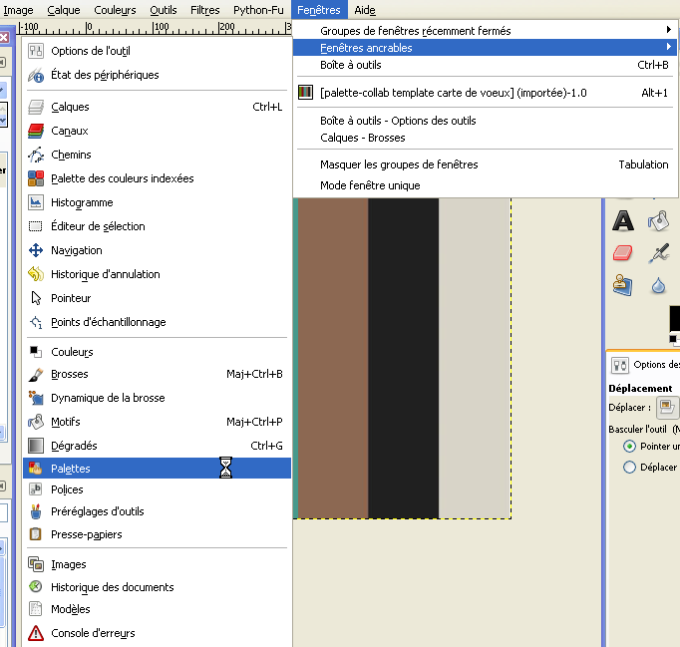Switch to palette-collab template image window
The width and height of the screenshot is (680, 647).
(x=485, y=93)
